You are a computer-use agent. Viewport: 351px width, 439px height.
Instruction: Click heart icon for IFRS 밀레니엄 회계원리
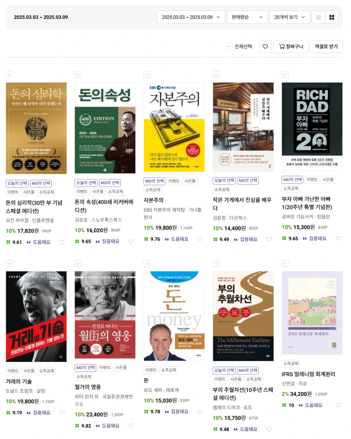tap(338, 405)
